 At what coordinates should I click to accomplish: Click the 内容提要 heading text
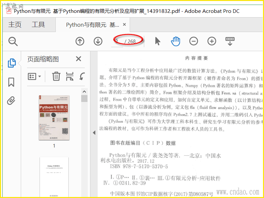196,58
